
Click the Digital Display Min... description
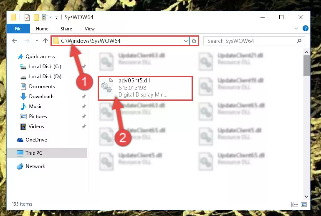[143, 95]
